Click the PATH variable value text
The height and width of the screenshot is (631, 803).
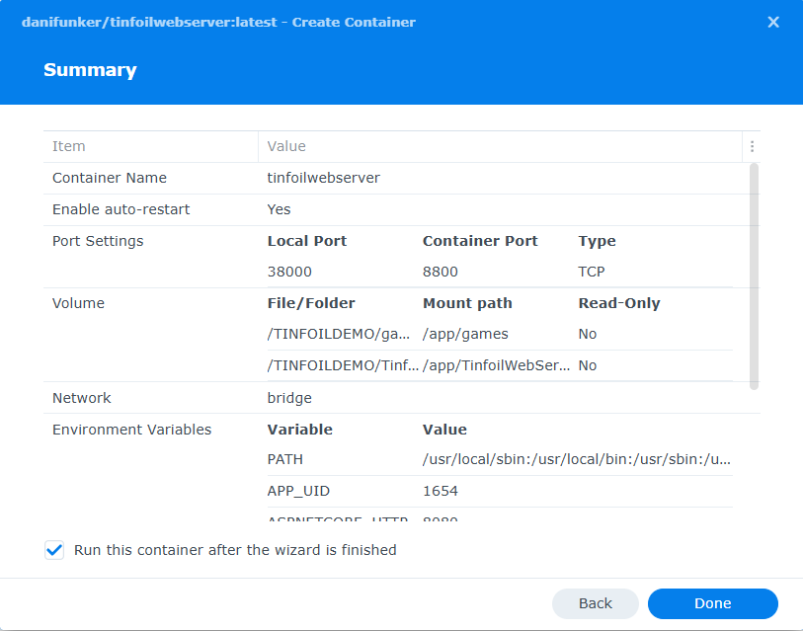pos(577,460)
